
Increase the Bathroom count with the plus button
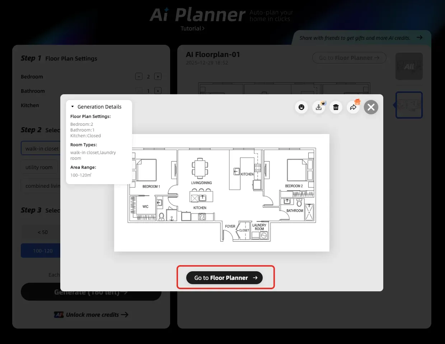158,91
